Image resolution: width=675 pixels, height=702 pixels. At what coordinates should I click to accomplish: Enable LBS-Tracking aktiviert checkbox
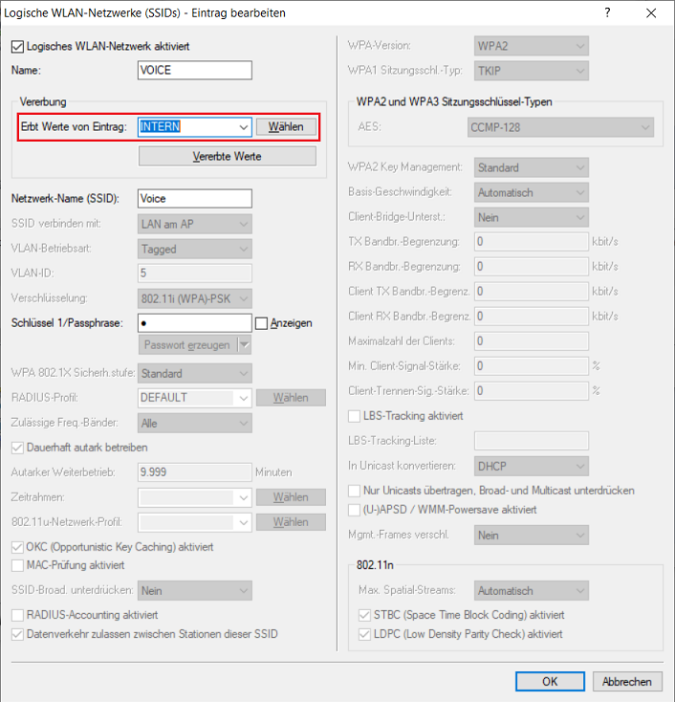click(x=355, y=416)
